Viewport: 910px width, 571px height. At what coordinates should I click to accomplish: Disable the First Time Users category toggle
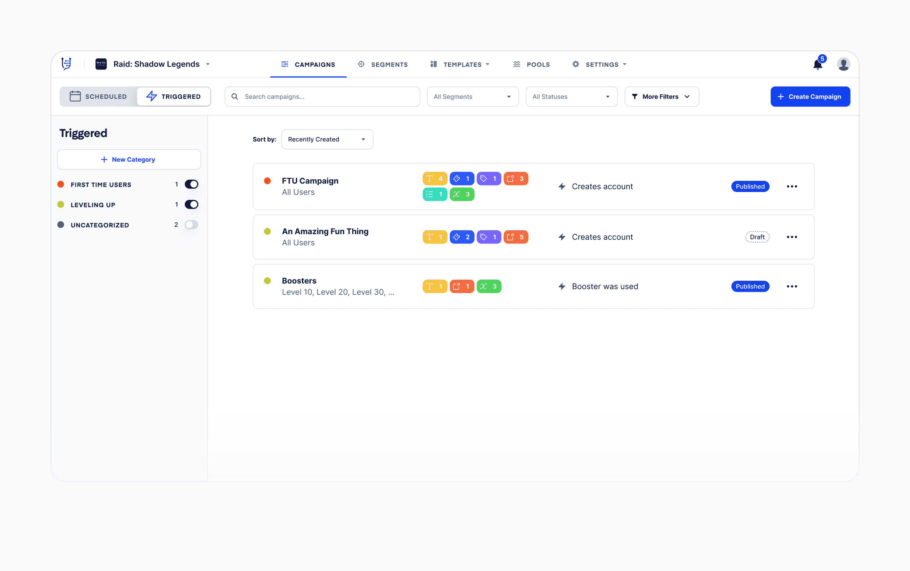pyautogui.click(x=191, y=184)
